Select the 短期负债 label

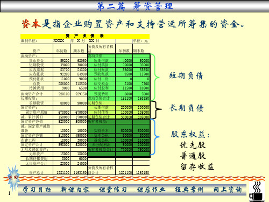click(x=186, y=75)
